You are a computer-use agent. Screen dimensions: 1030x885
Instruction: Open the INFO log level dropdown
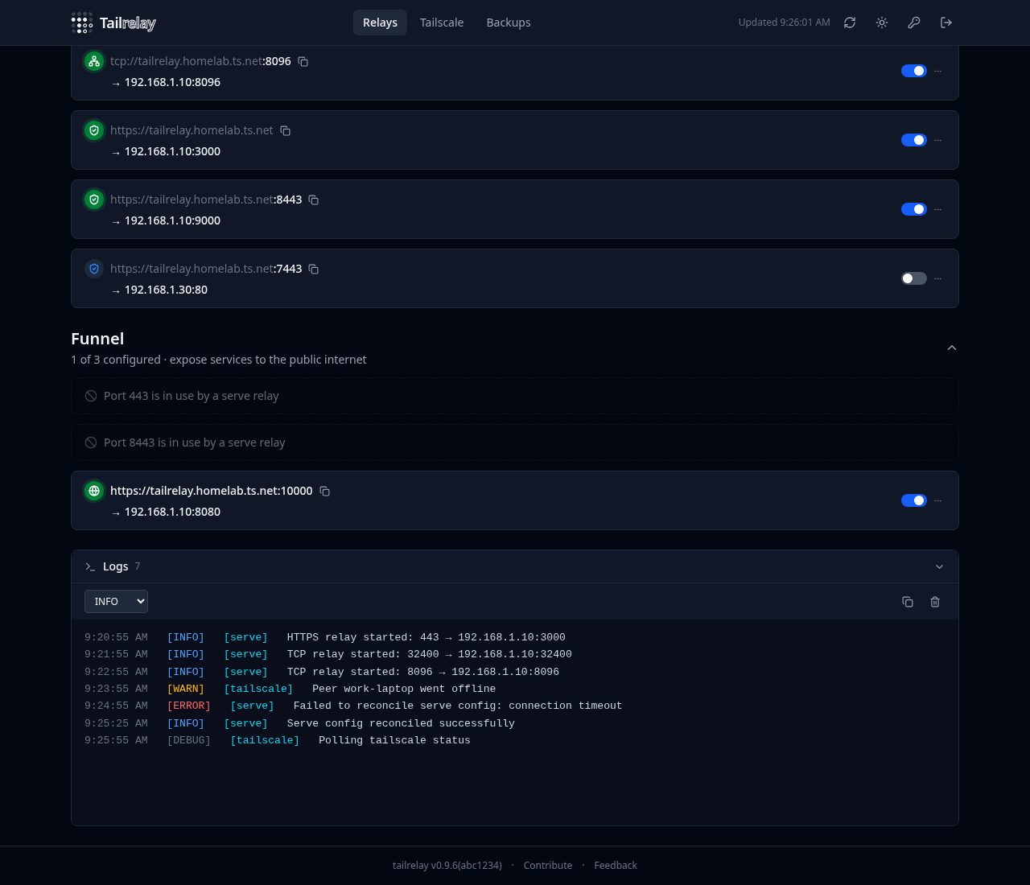(x=116, y=601)
